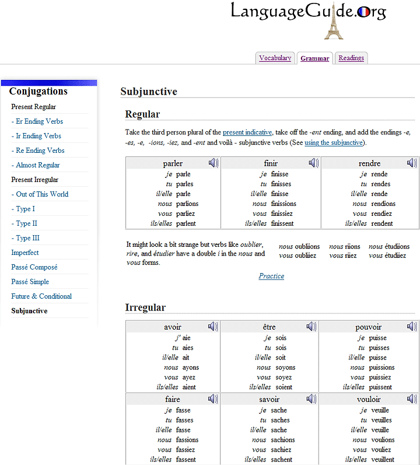Click the rendre table header
This screenshot has width=420, height=465.
pos(369,163)
